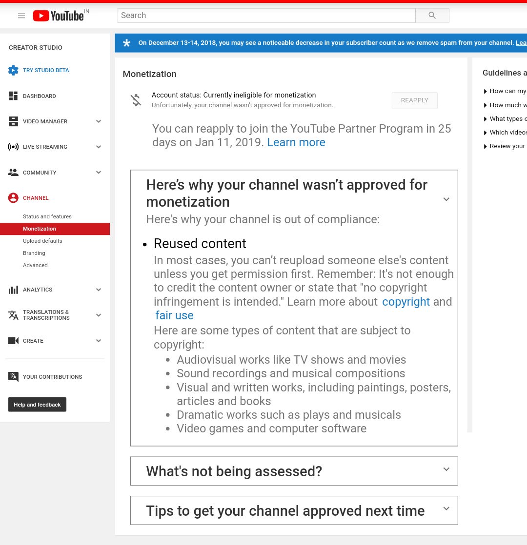
Task: Click 'Account status: Currently ineligible for monetization' text
Action: pyautogui.click(x=234, y=95)
